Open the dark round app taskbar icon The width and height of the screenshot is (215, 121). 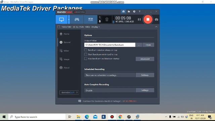[129, 117]
